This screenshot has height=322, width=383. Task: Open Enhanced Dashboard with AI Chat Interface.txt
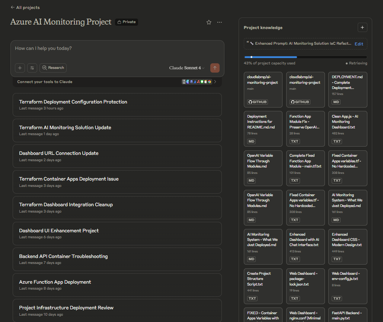pos(306,247)
